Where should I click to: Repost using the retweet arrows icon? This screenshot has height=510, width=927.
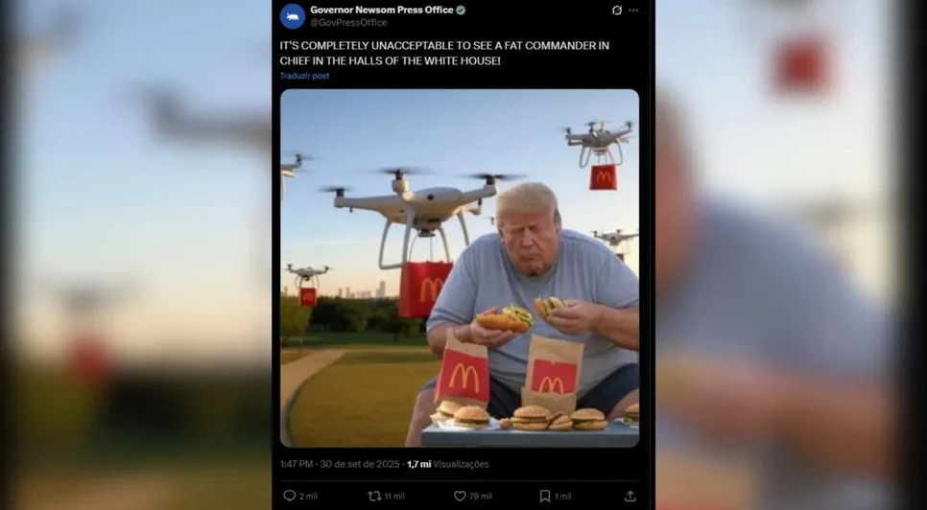pyautogui.click(x=374, y=496)
